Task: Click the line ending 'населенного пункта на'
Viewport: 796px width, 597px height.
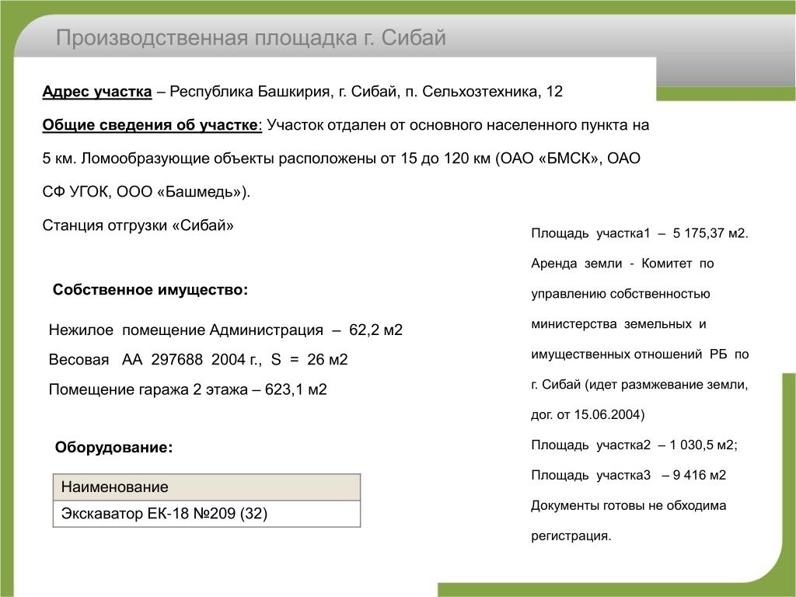Action: [x=346, y=125]
